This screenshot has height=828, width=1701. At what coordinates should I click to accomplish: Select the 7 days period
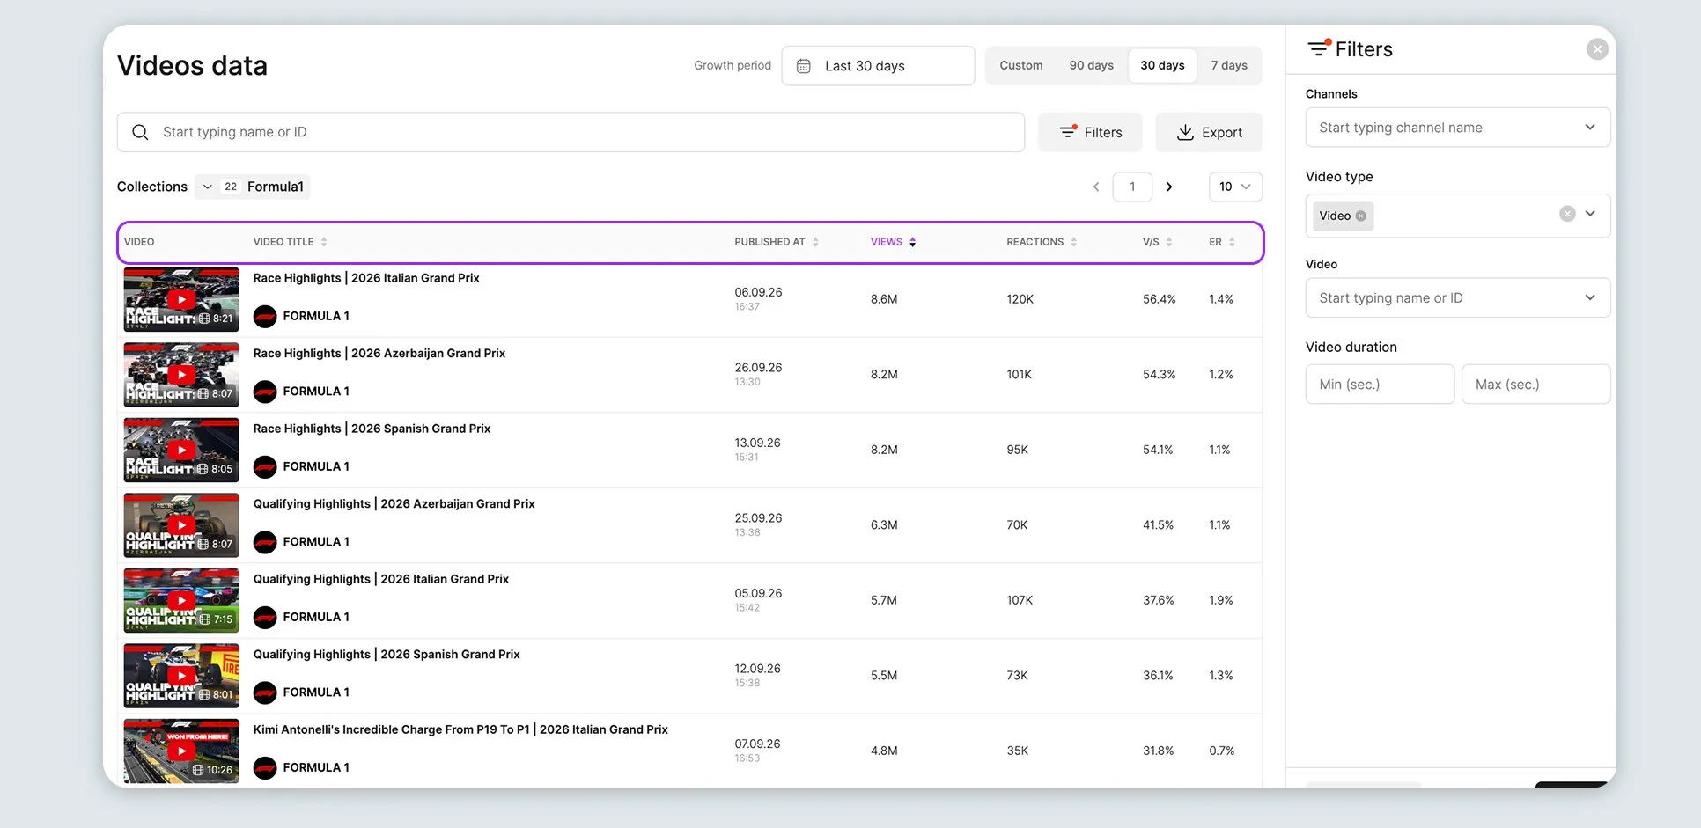click(1229, 66)
